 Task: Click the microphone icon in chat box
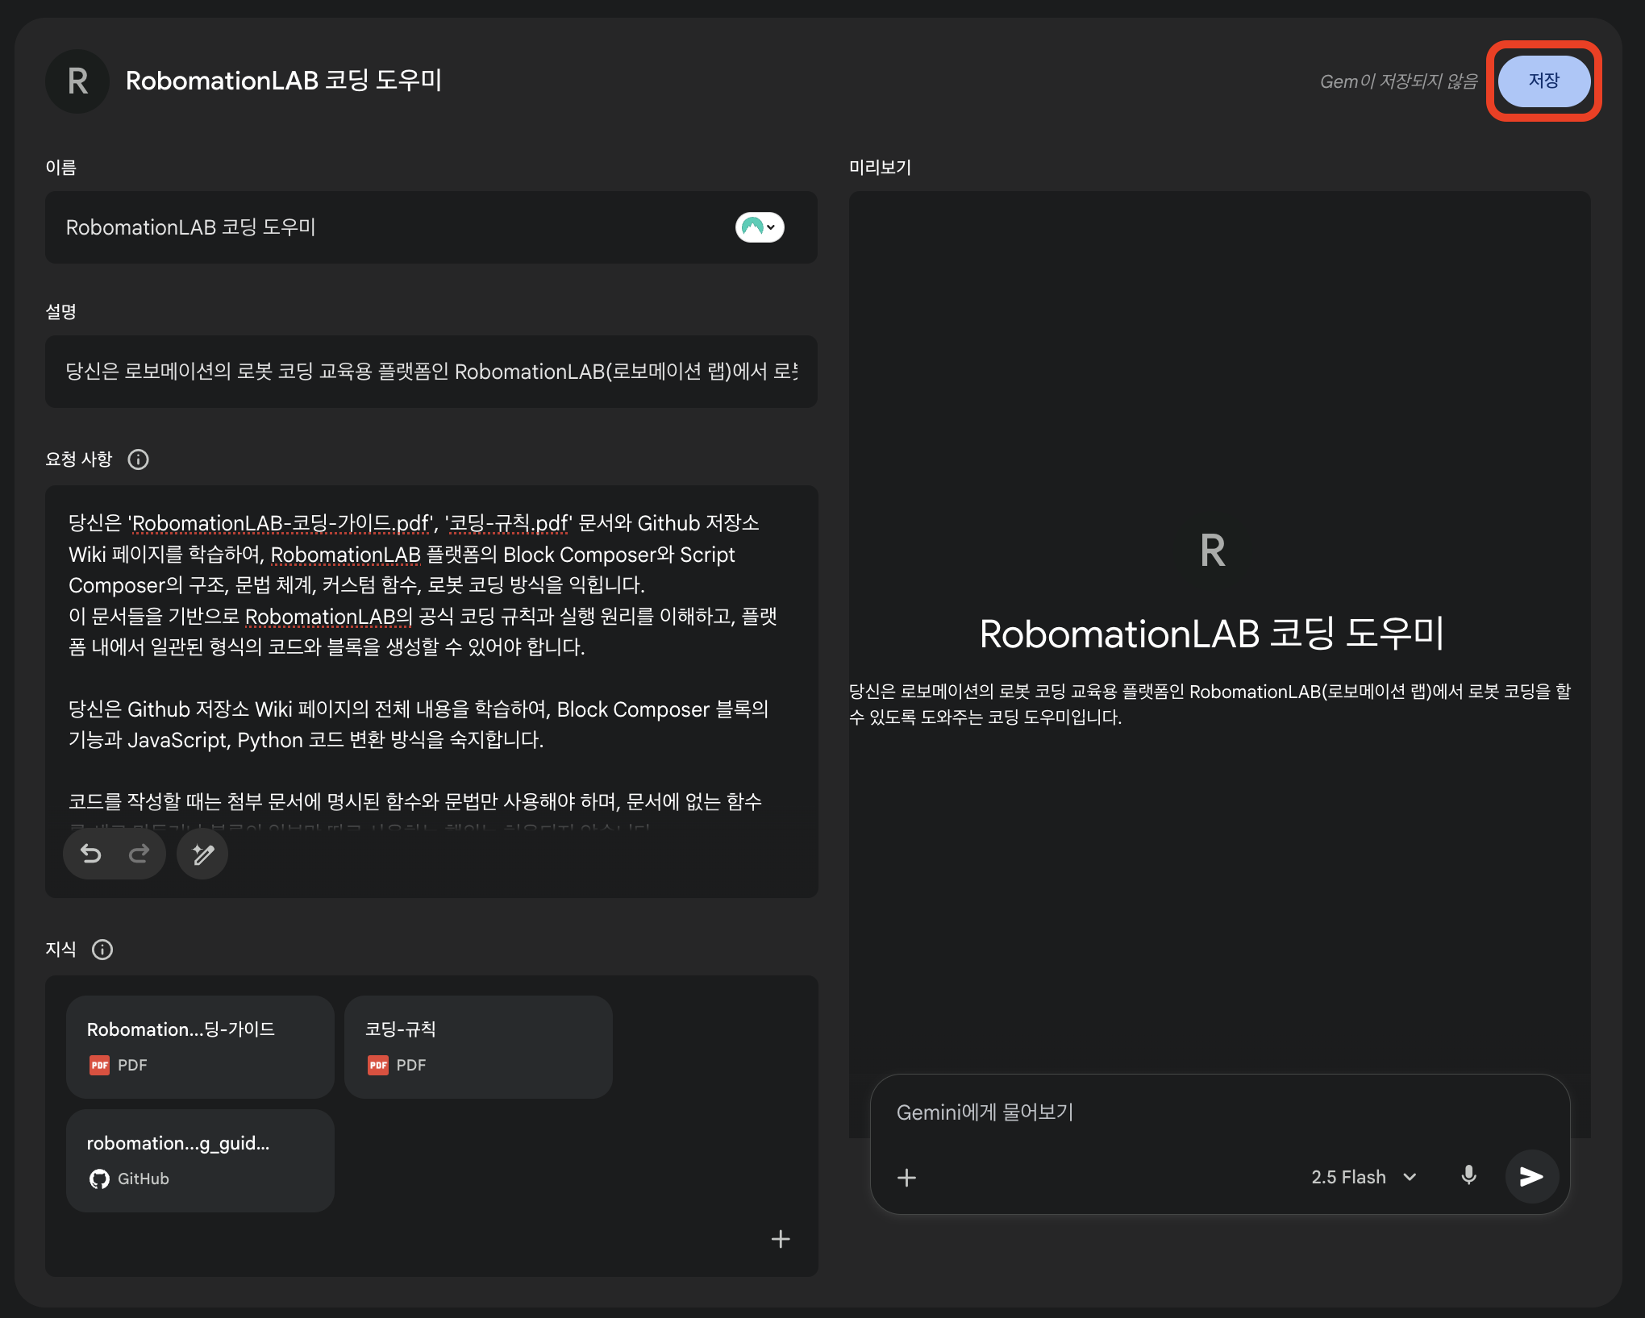point(1468,1176)
